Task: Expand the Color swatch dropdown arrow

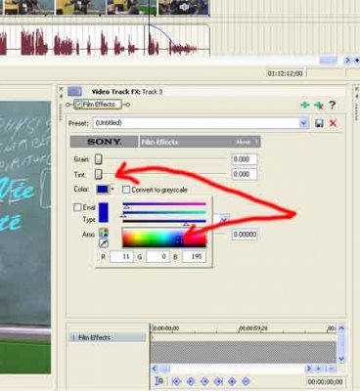Action: (112, 189)
